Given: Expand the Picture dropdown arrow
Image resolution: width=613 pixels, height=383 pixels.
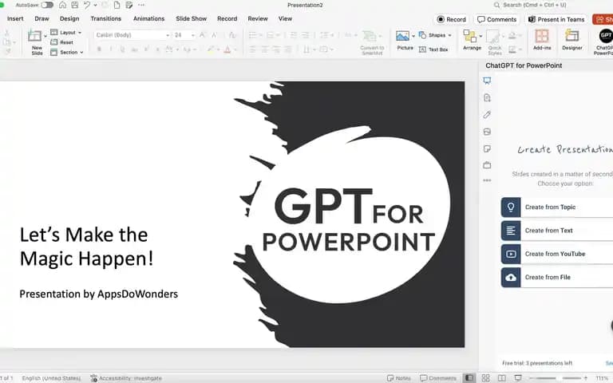Looking at the screenshot, I should tap(413, 36).
